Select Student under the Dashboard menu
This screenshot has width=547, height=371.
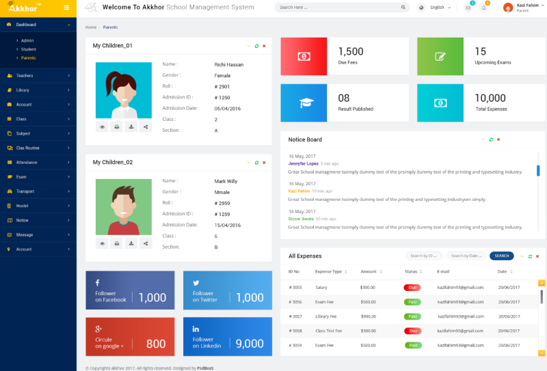[29, 49]
